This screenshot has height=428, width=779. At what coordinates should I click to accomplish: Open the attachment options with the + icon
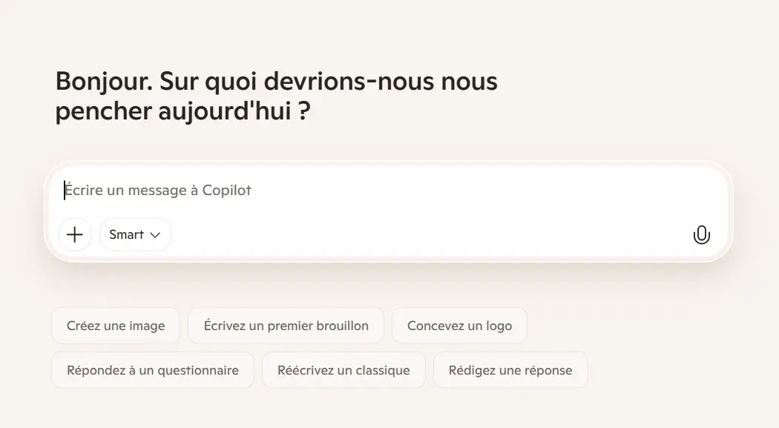coord(75,234)
